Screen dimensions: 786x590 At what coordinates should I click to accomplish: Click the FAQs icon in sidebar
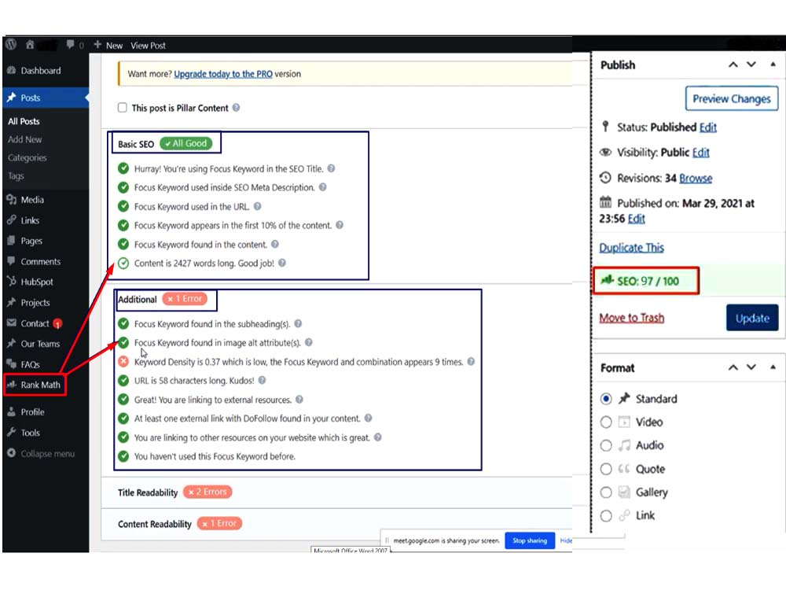coord(12,364)
